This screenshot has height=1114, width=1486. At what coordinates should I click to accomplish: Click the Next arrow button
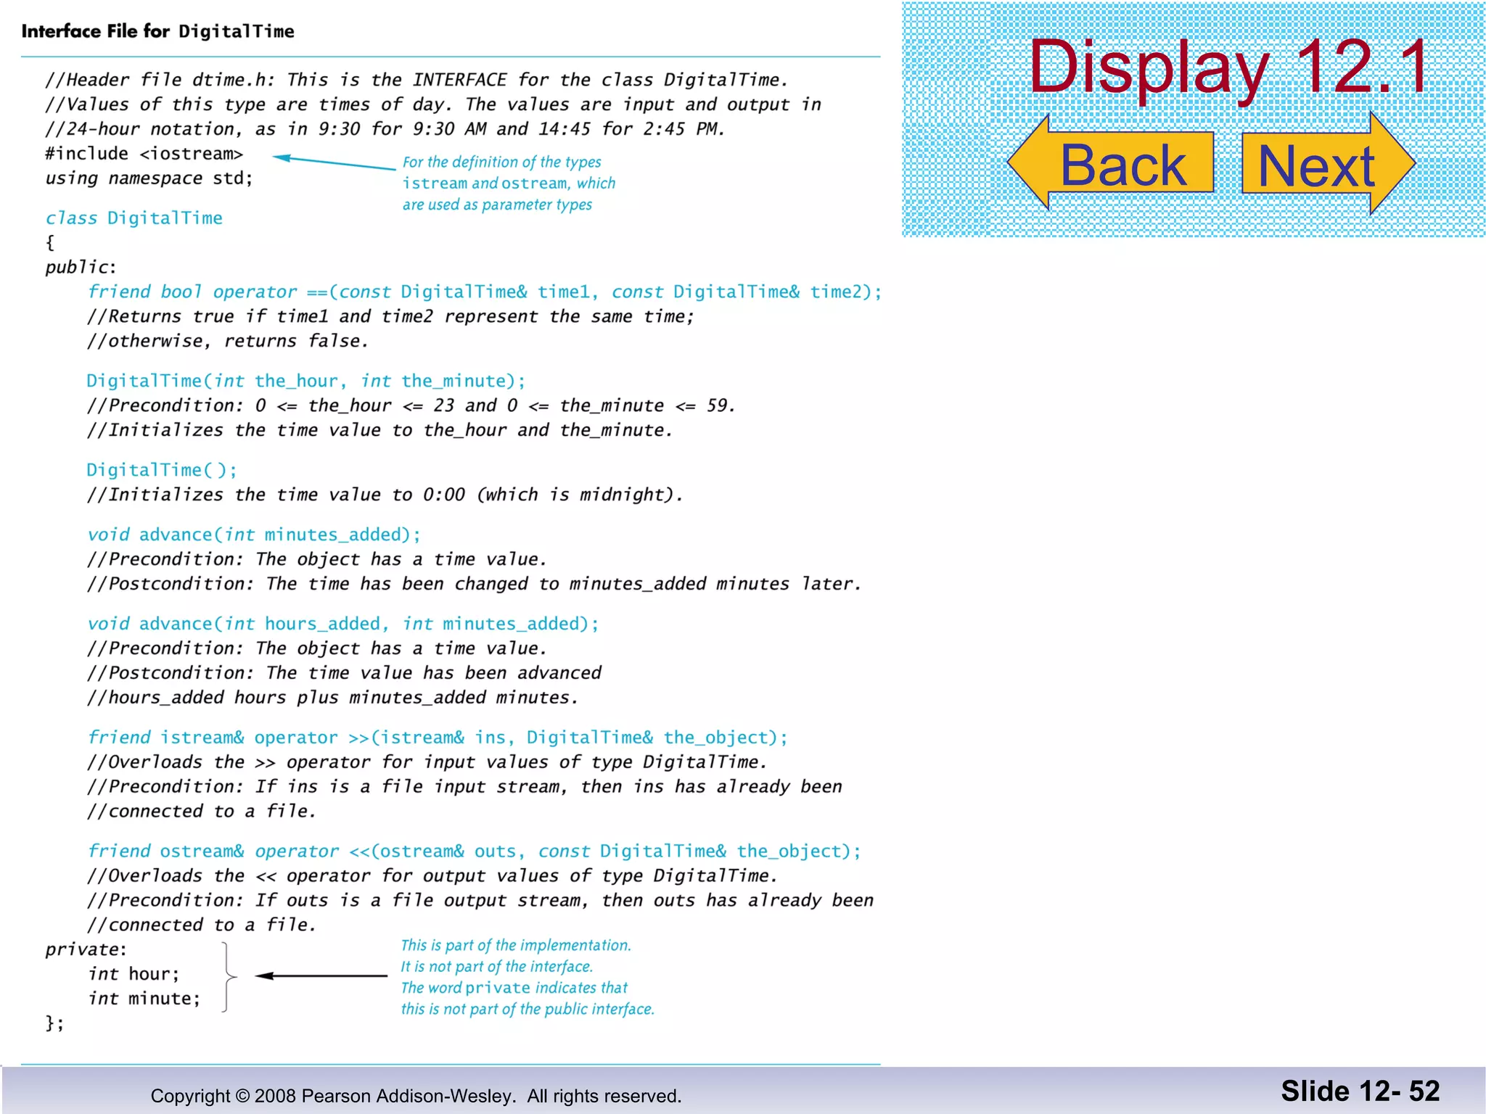click(x=1329, y=163)
